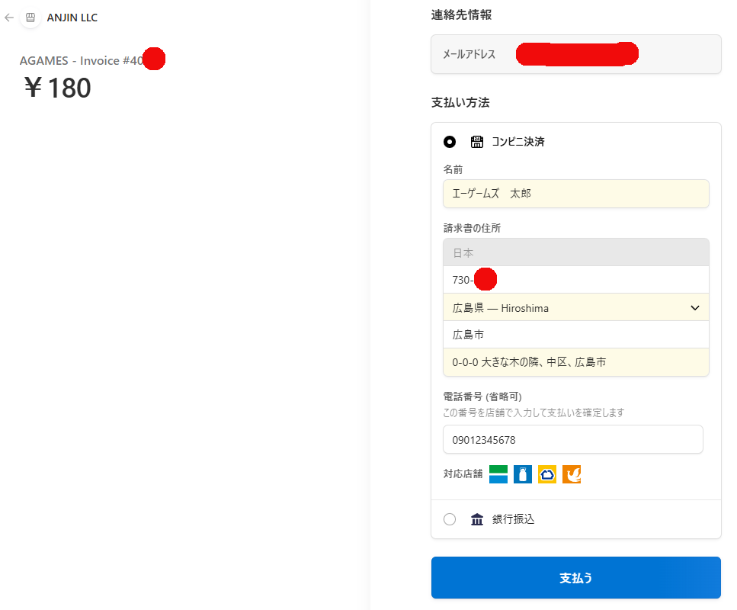Click the chevron on the prefecture selector

(x=694, y=307)
